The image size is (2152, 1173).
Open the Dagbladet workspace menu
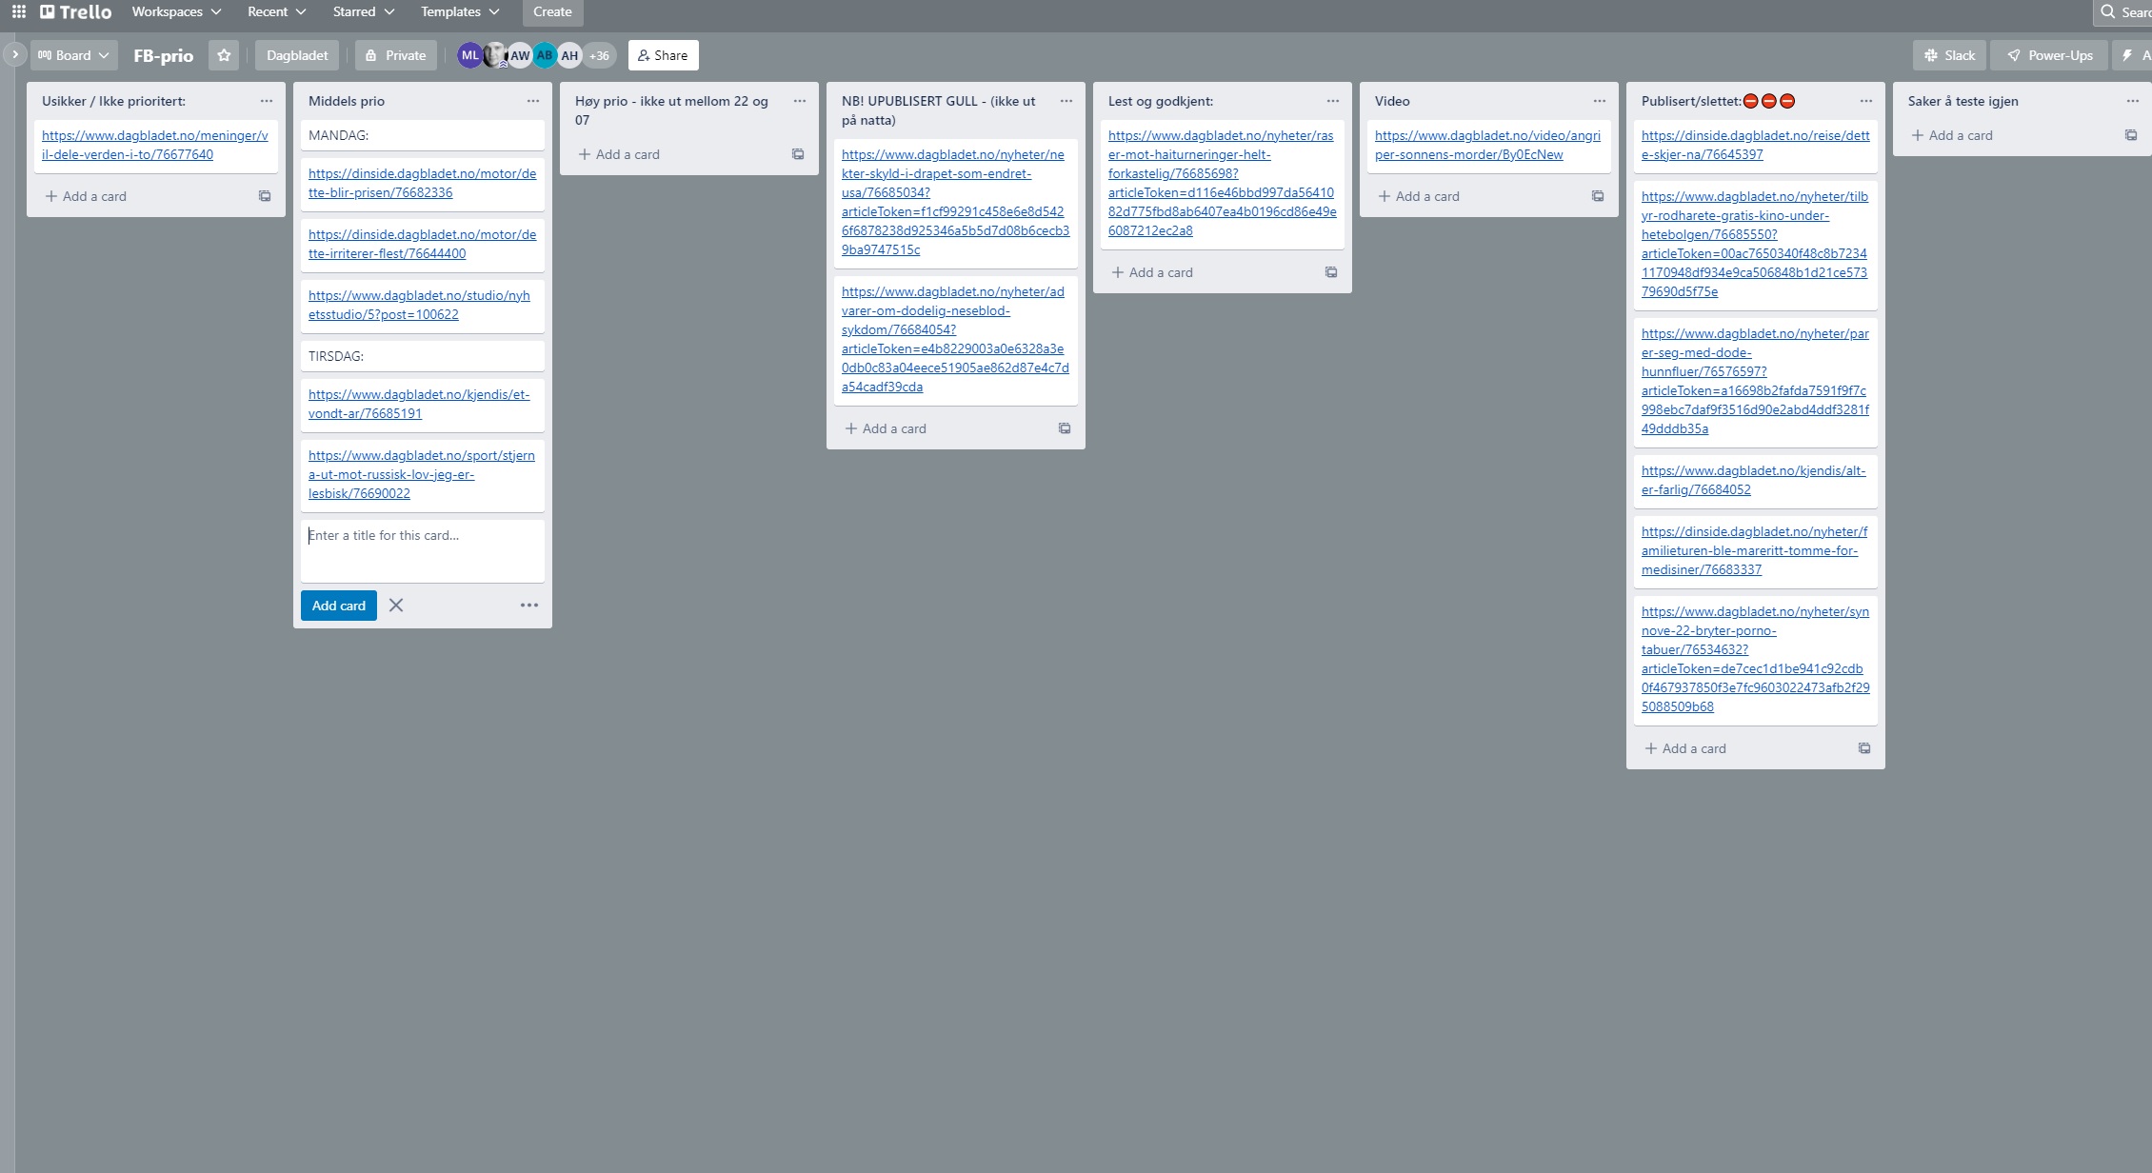click(x=296, y=54)
